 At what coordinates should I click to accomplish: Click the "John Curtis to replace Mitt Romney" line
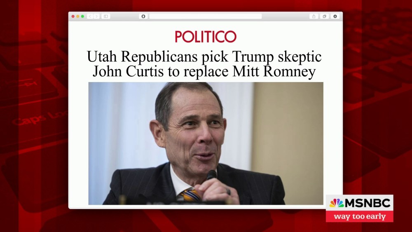204,71
